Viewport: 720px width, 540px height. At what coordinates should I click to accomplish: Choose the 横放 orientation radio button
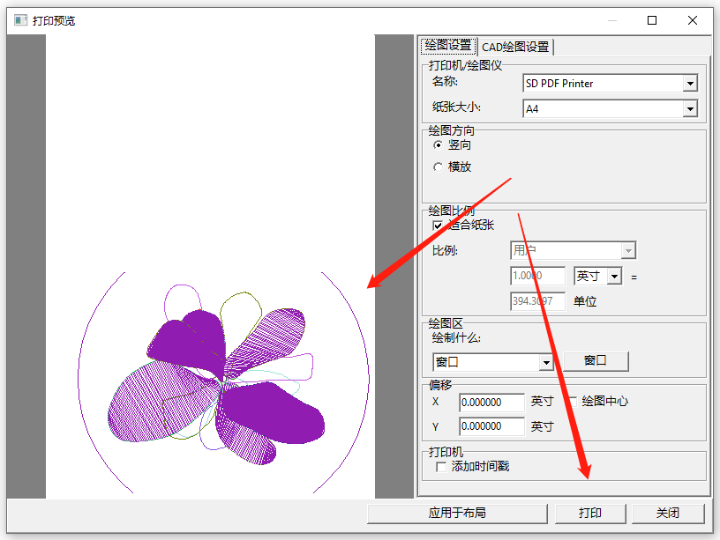[439, 166]
